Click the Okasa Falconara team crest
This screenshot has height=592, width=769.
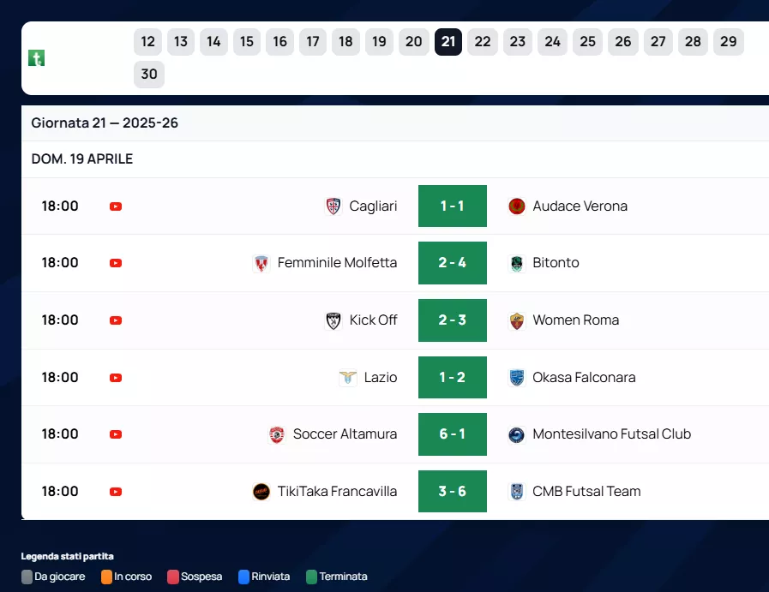516,378
